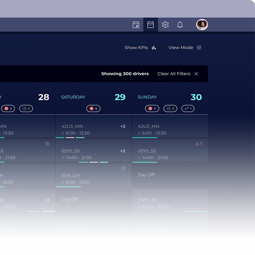Open the notifications bell
Viewport: 255px width, 255px height.
[x=180, y=25]
